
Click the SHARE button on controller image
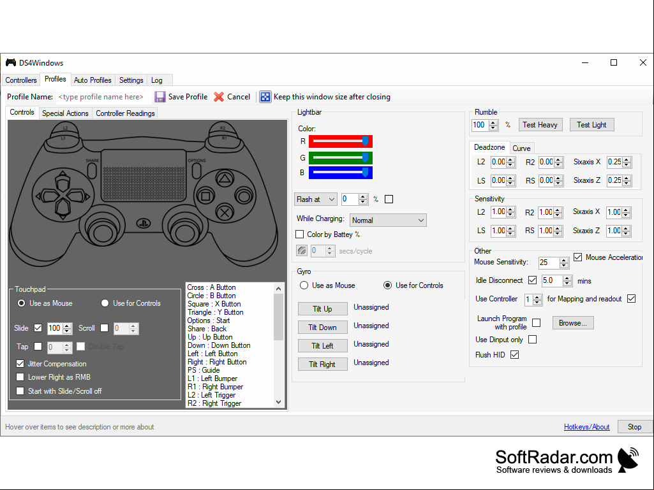coord(92,170)
